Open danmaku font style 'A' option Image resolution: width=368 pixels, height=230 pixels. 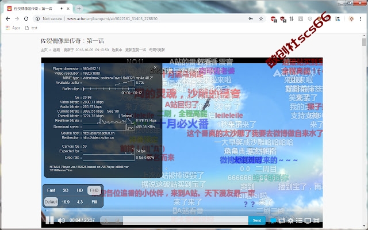(106, 220)
